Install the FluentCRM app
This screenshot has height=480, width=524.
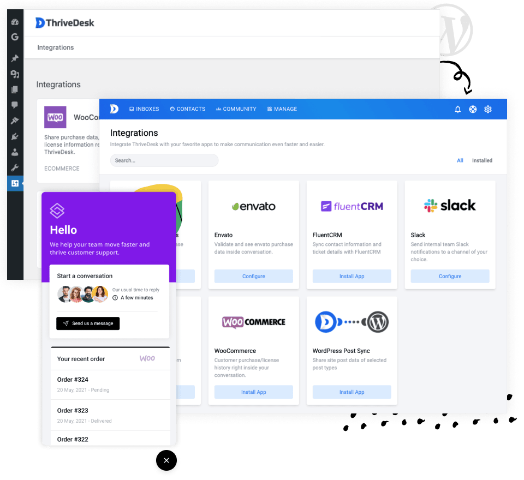352,276
